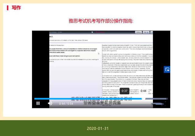Click the Help button in the exam window
The image size is (195, 136).
point(146,32)
